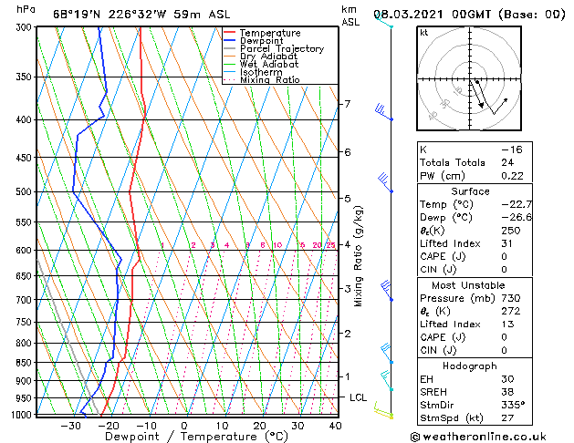Click the 7 km altitude axis label
Image resolution: width=574 pixels, height=443 pixels.
pyautogui.click(x=347, y=104)
